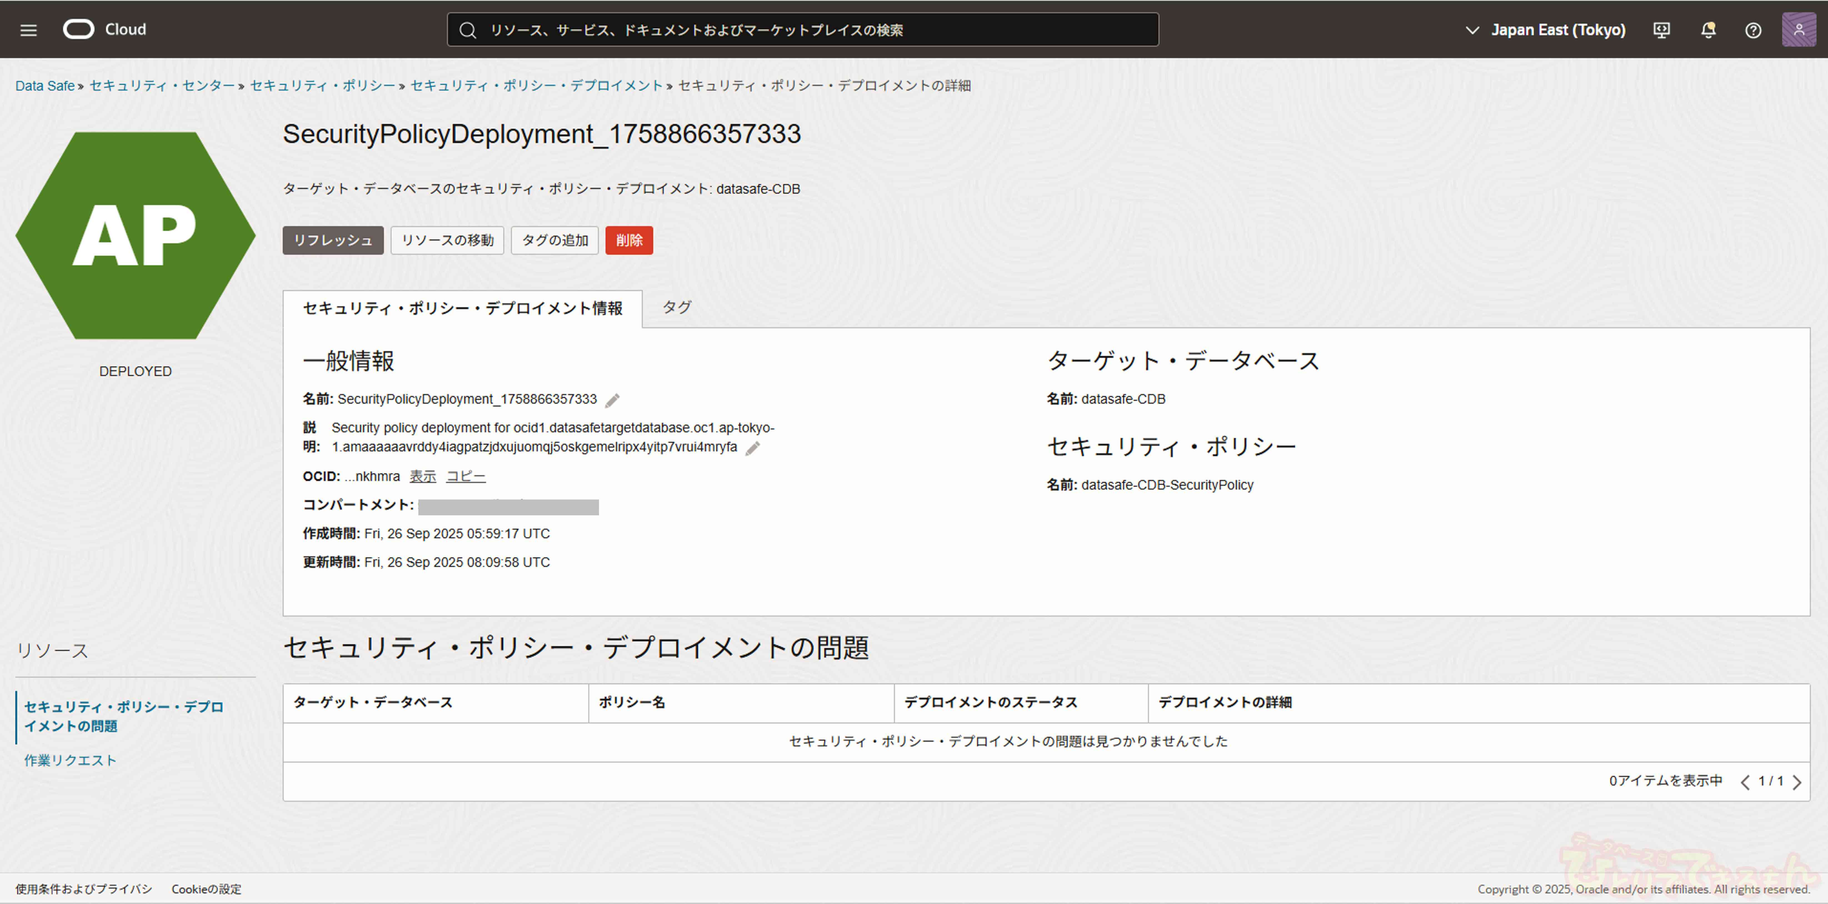Click the リフレッシュ button

(x=333, y=241)
